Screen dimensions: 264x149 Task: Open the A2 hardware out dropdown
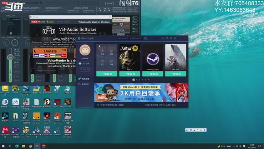(x=105, y=9)
